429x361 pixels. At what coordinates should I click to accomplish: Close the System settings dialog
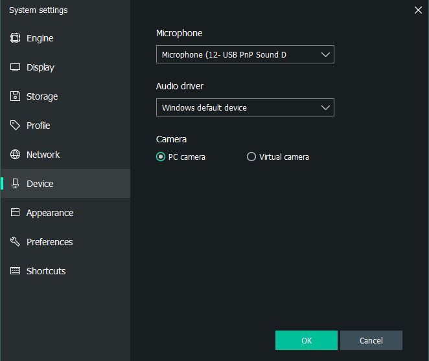[x=418, y=10]
